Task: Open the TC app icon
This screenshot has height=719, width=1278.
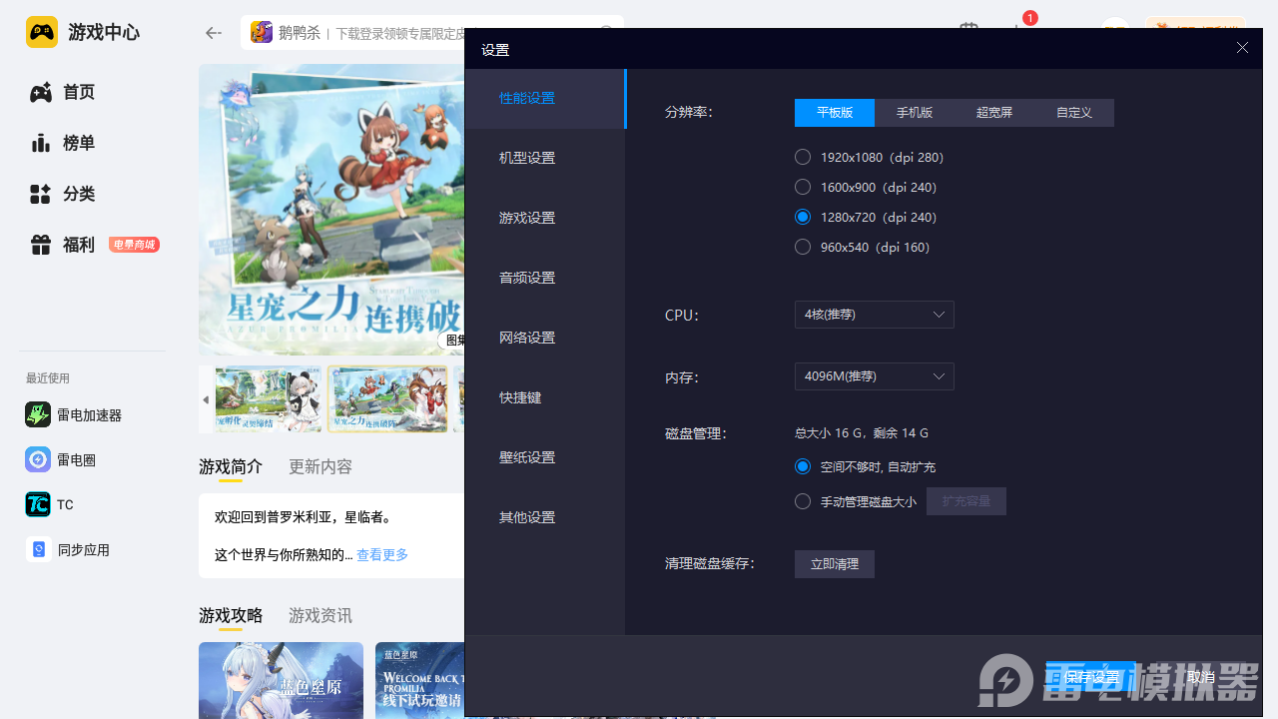Action: point(38,504)
